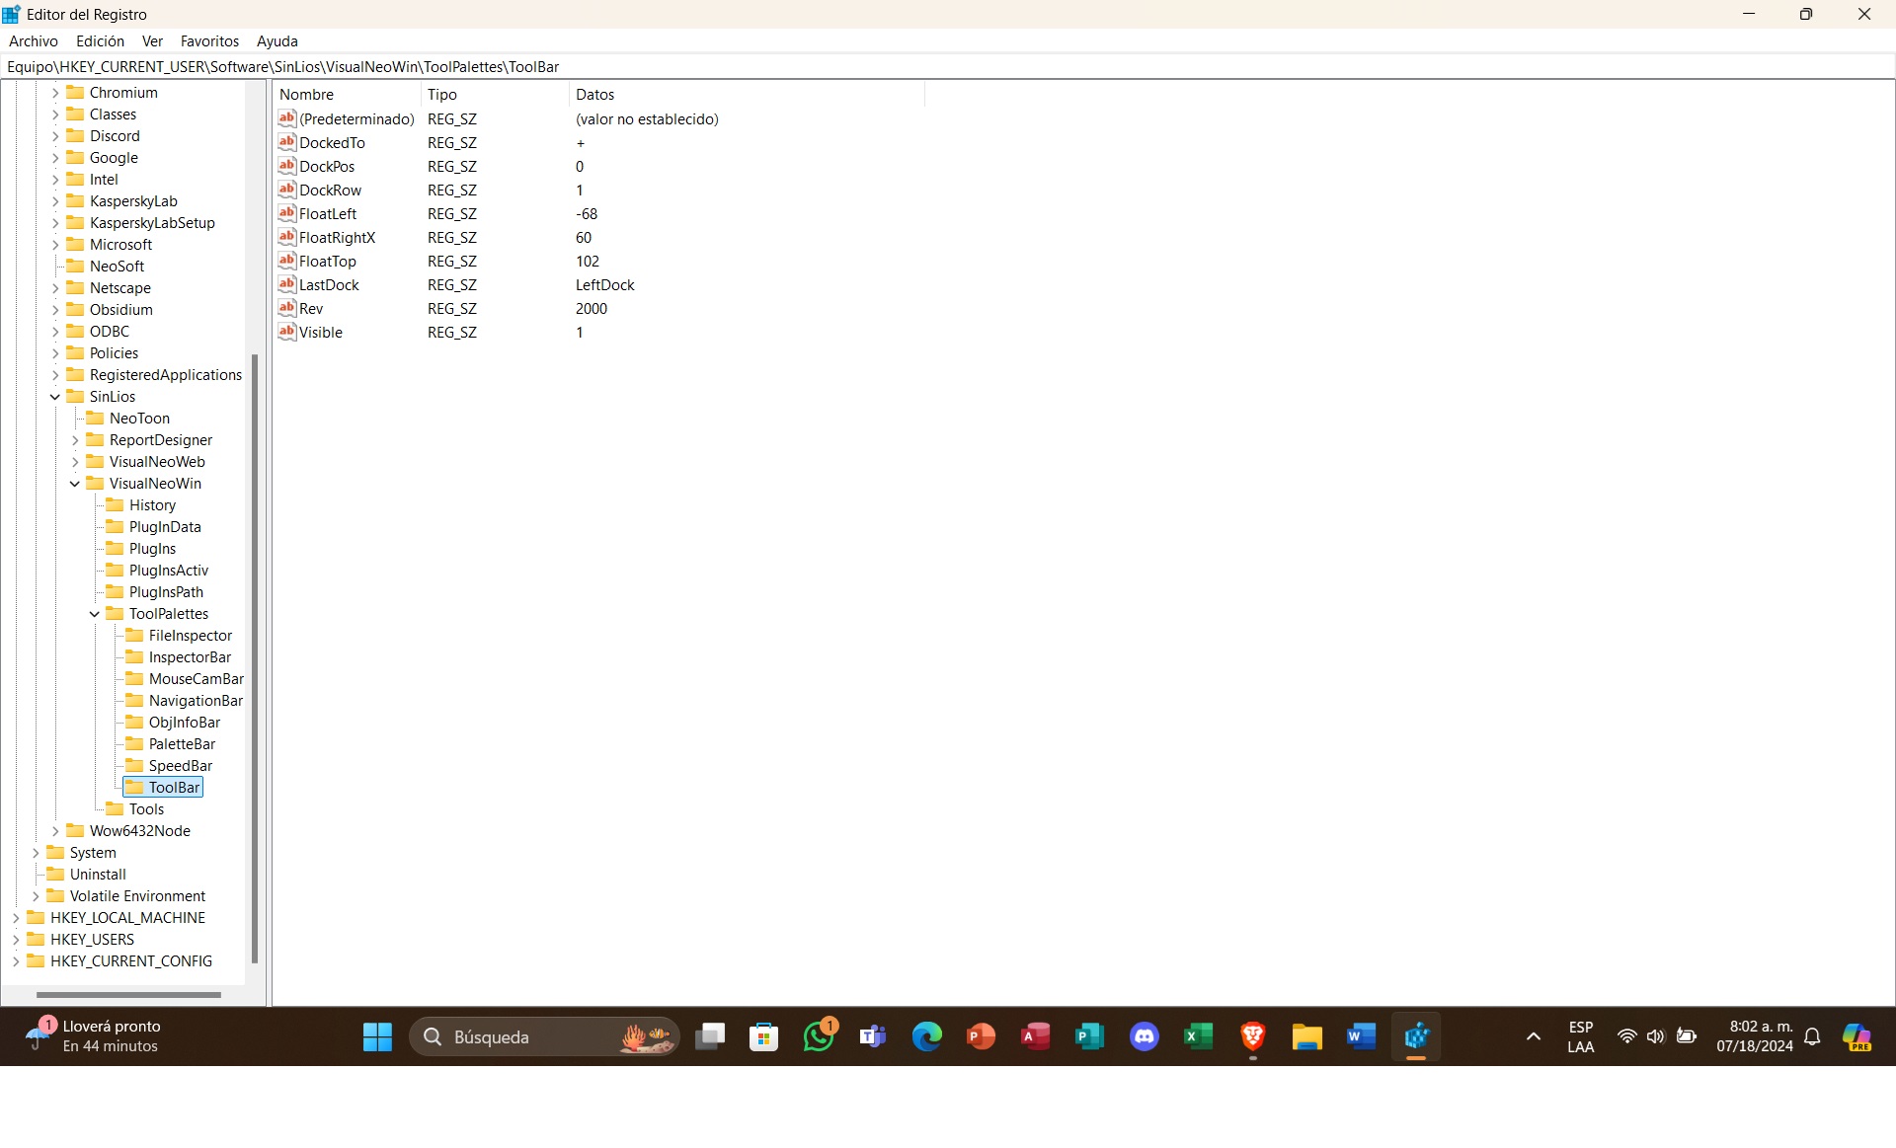Screen dimensions: 1896x1148
Task: Select the History folder icon
Action: coord(115,505)
